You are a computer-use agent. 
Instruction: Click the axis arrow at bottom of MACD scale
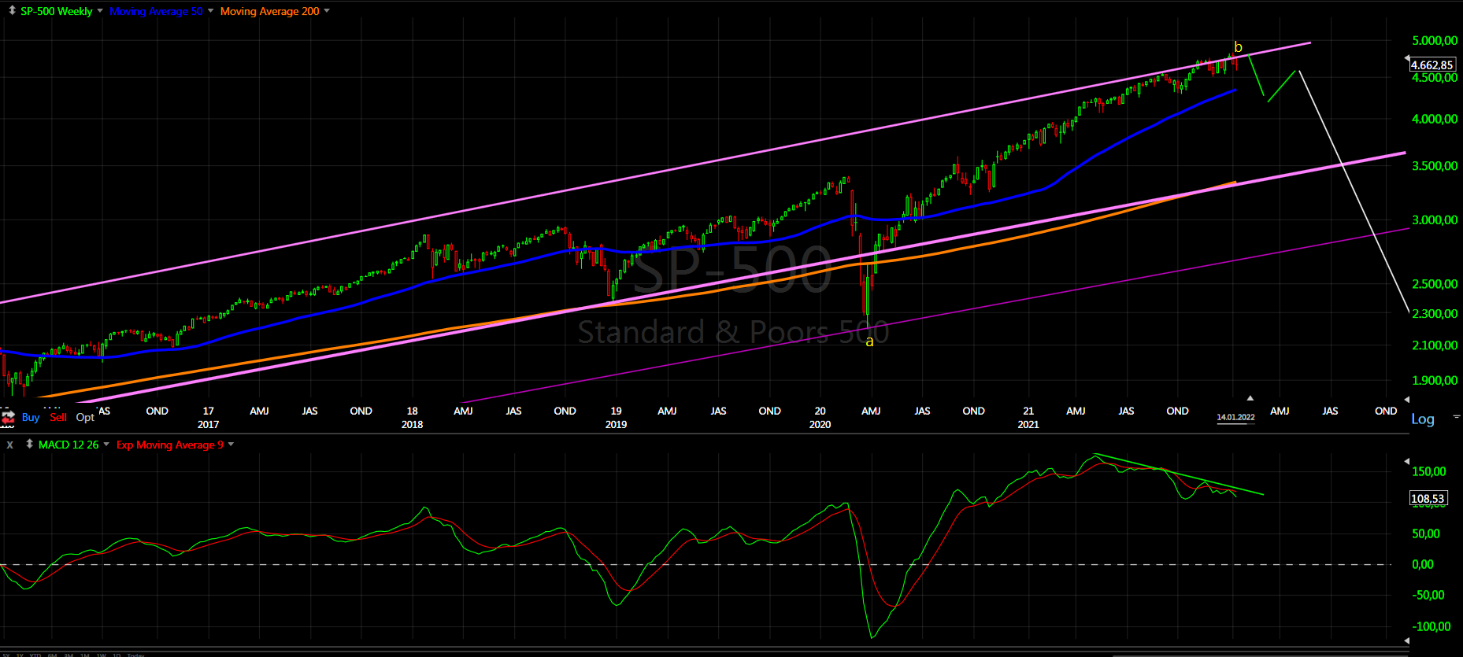(1407, 640)
